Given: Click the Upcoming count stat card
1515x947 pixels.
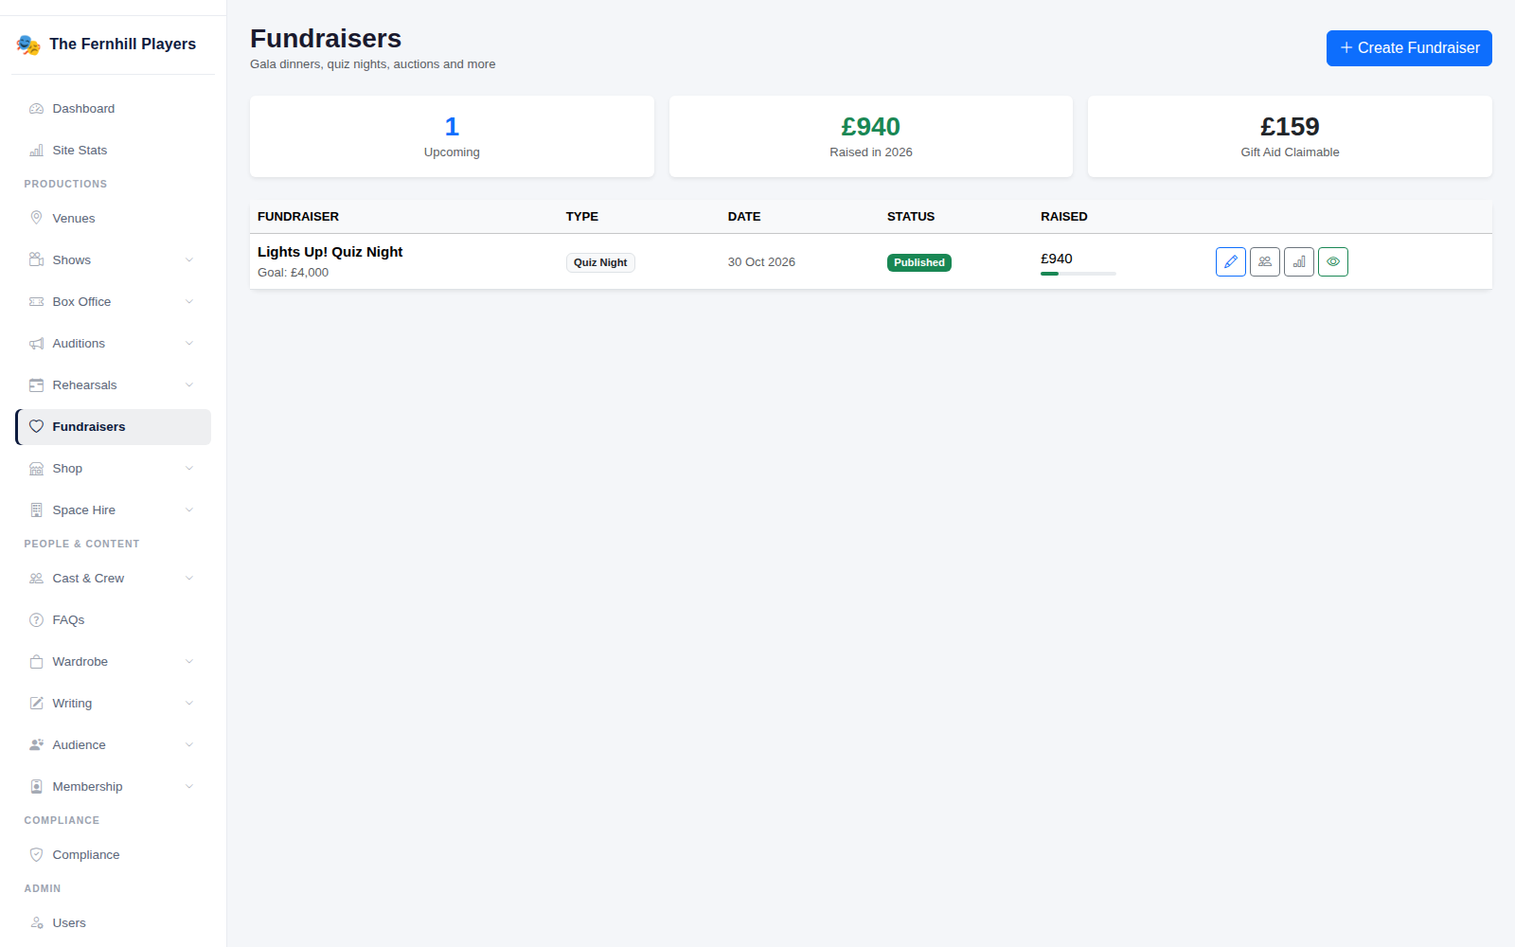Looking at the screenshot, I should pyautogui.click(x=452, y=136).
